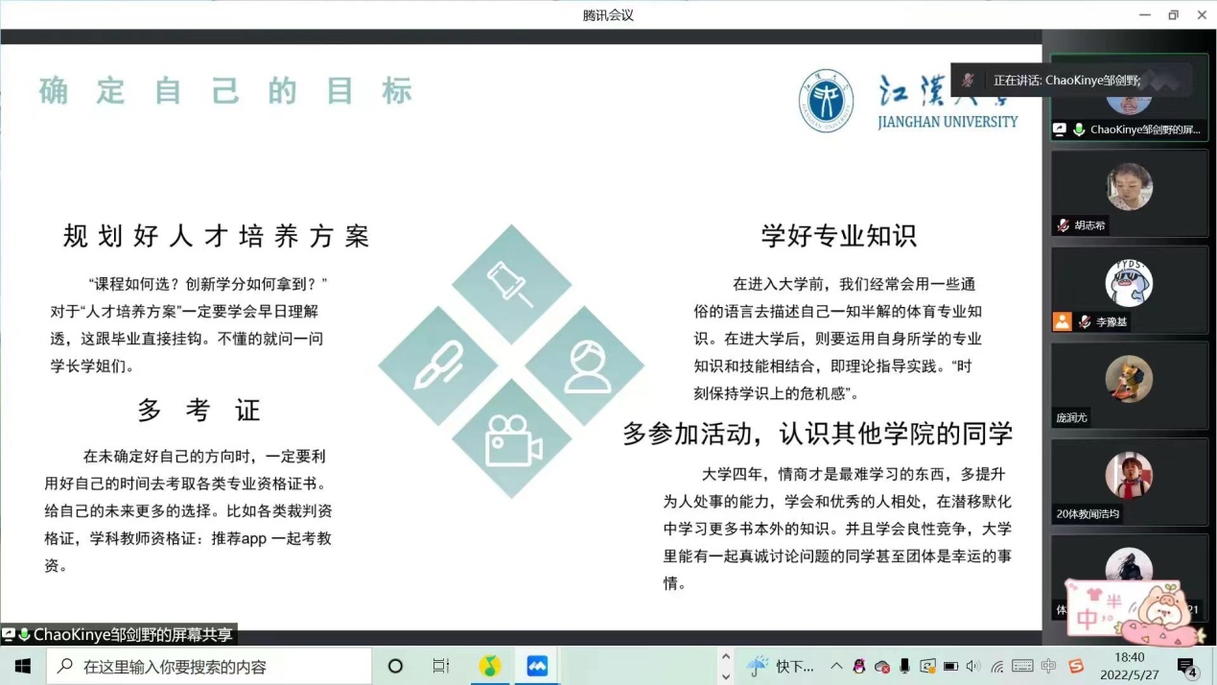
Task: Click the volume speaker tray icon
Action: [x=973, y=666]
